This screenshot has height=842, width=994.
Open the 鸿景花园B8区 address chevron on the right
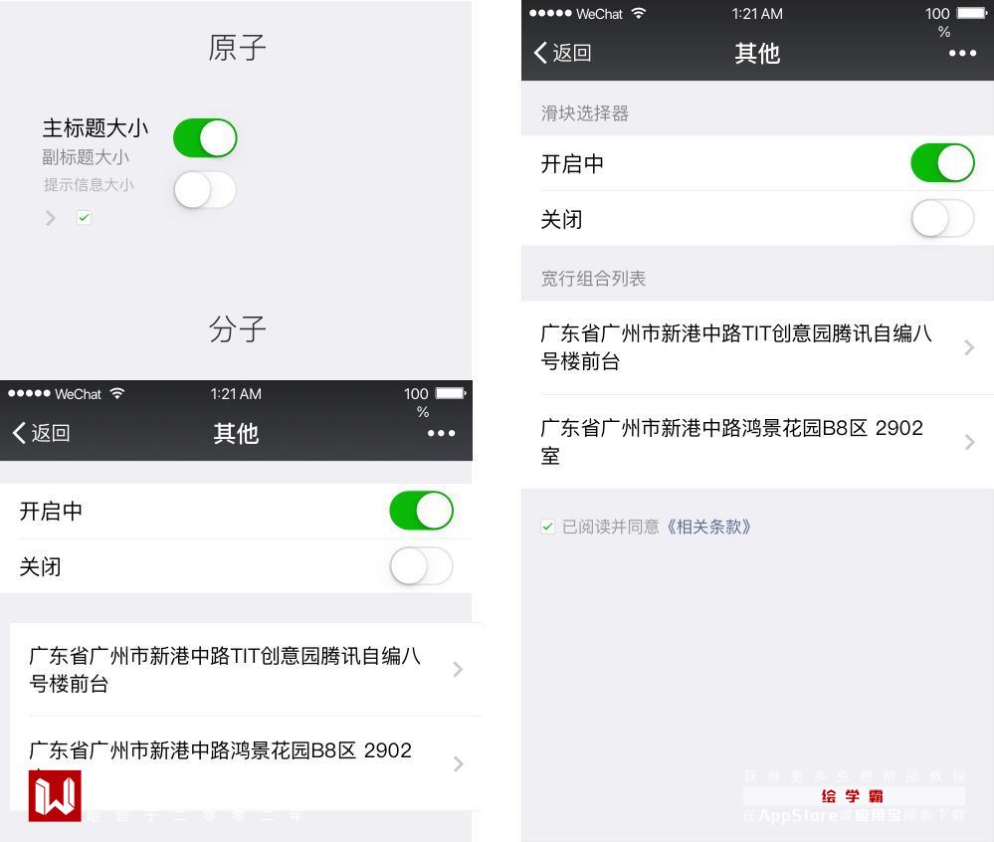969,442
